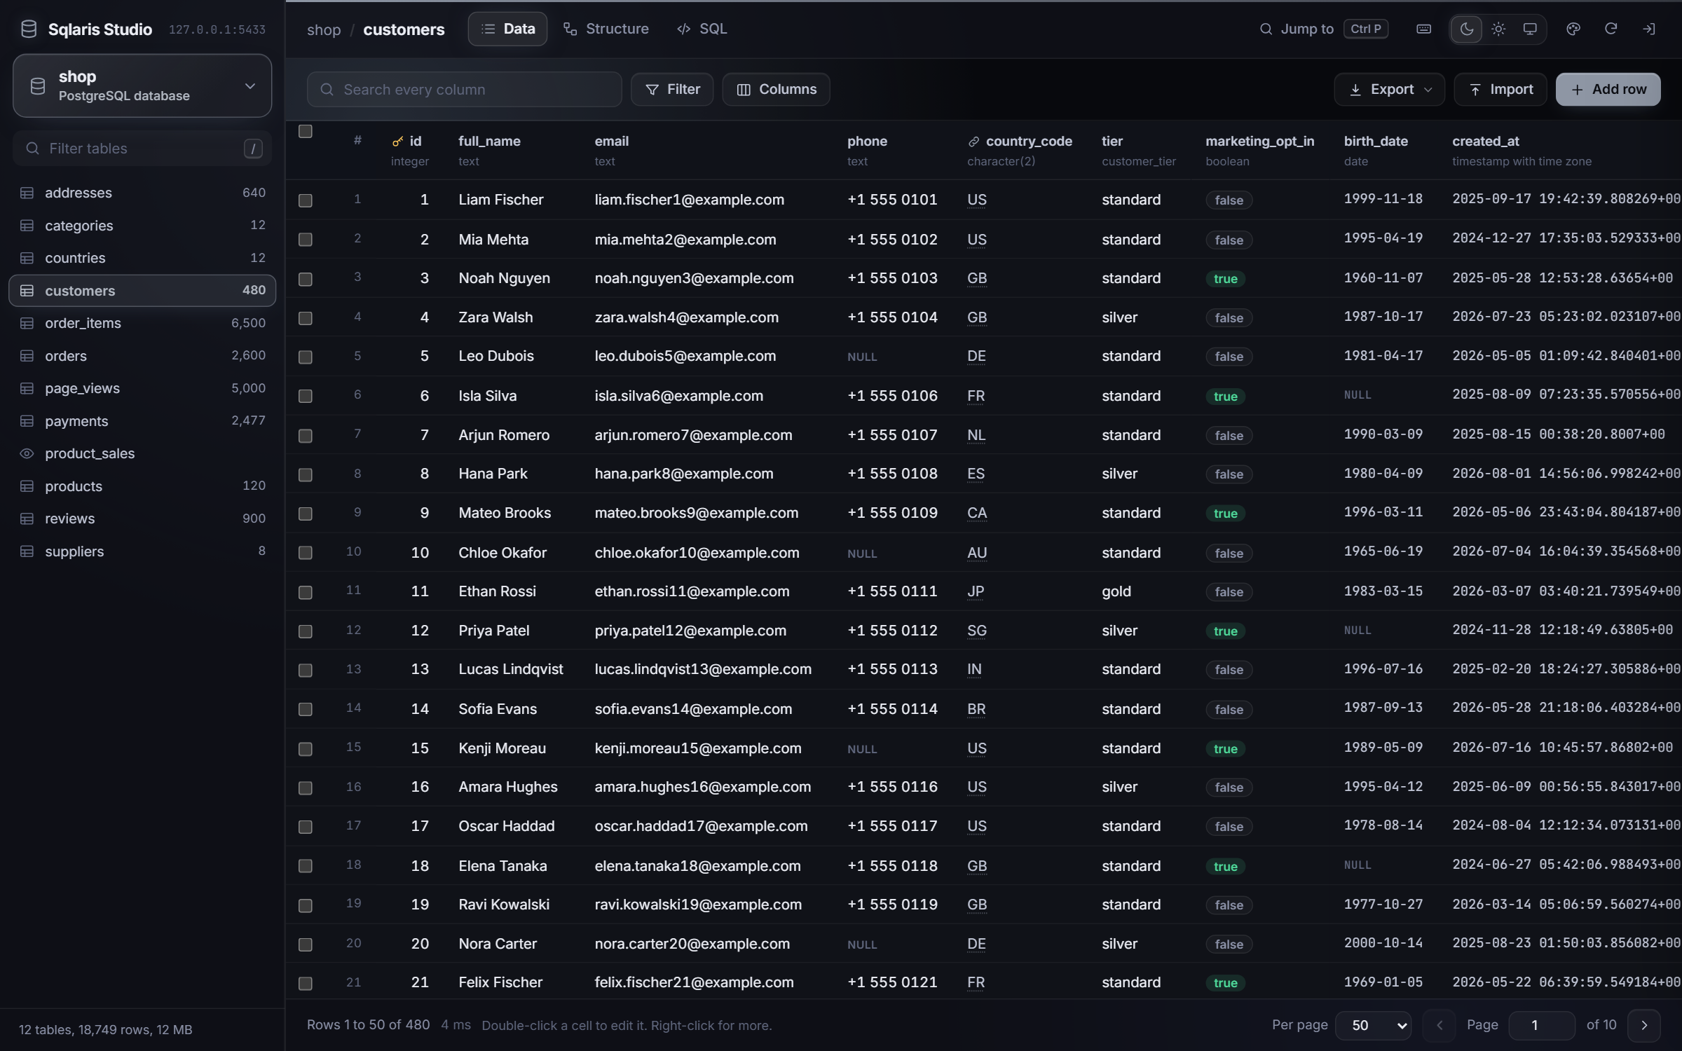Check the row checkbox for Noah Nguyen

(x=306, y=279)
